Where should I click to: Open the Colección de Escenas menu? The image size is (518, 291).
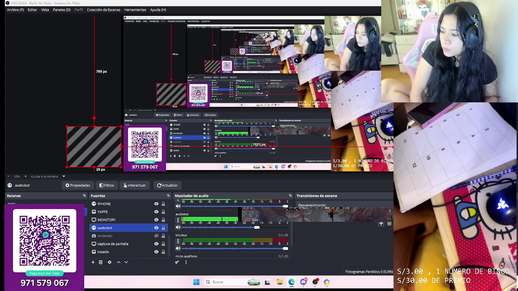[x=103, y=10]
